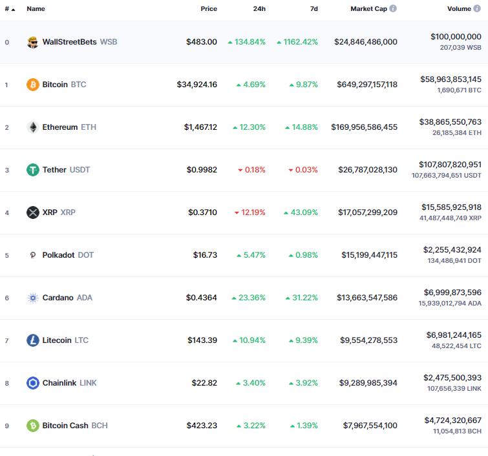Click the Cardano 24h change 23.36%
Viewport: 488px width, 456px height.
click(x=249, y=297)
